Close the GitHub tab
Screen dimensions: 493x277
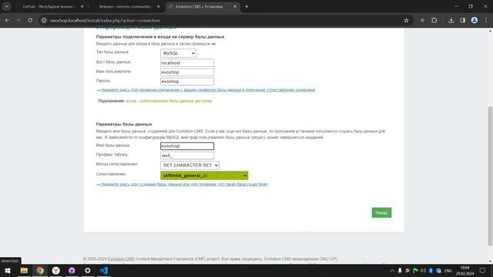pyautogui.click(x=82, y=6)
